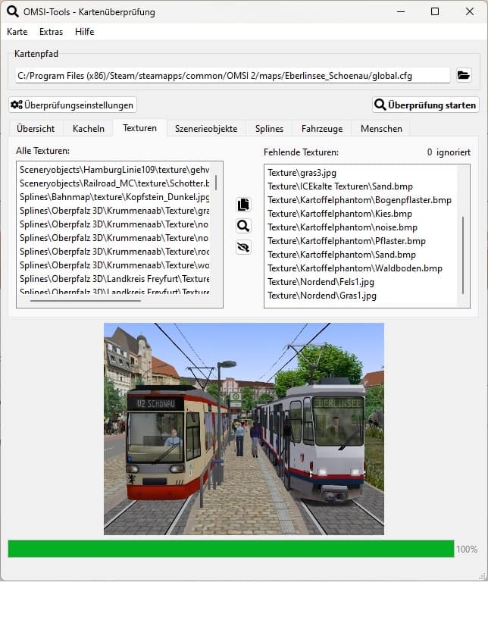Open Überprüfungseinstellungen settings
The image size is (488, 623).
tap(73, 105)
